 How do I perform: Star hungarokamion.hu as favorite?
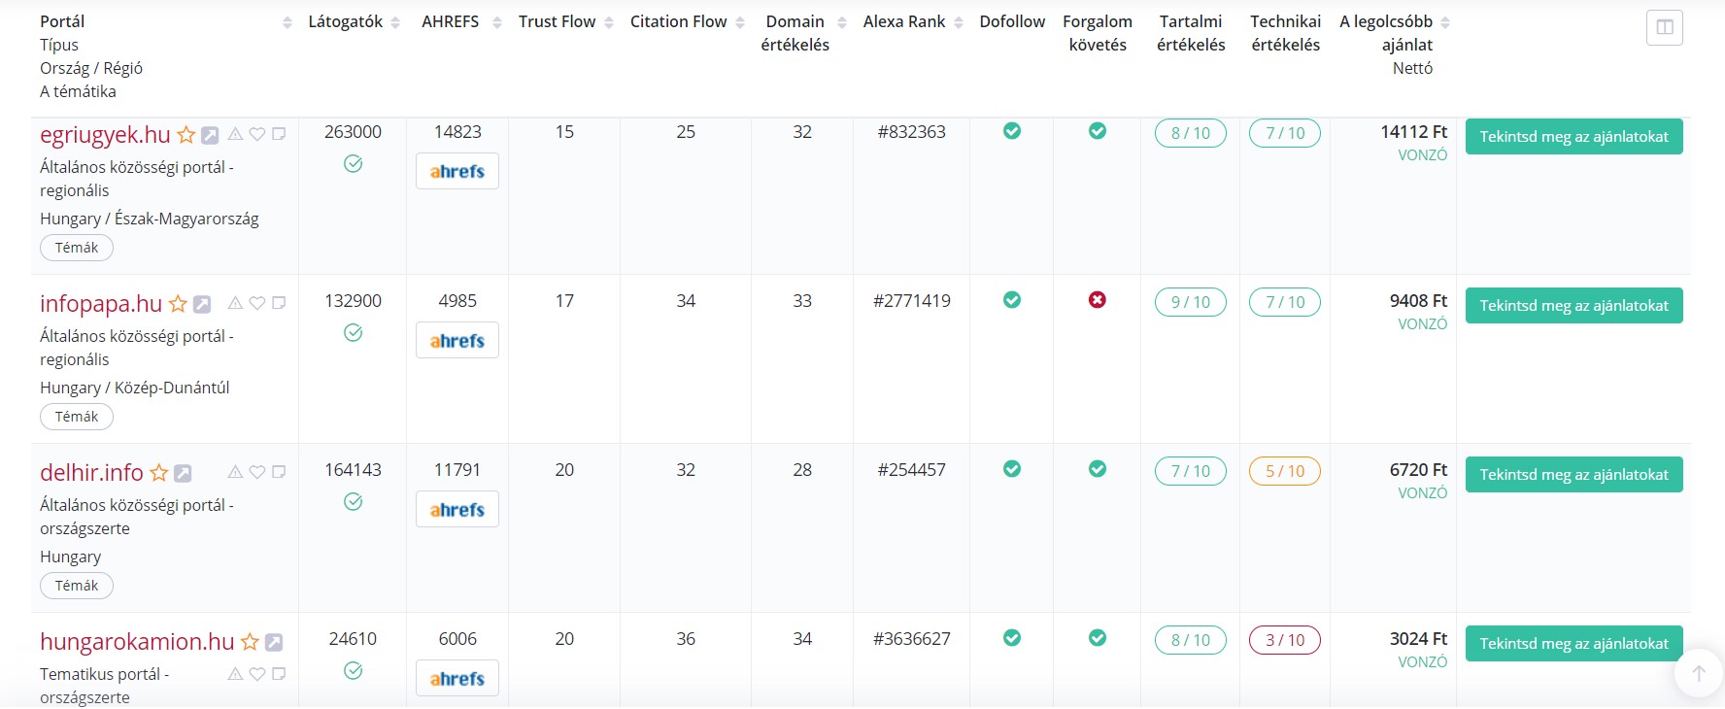[250, 642]
